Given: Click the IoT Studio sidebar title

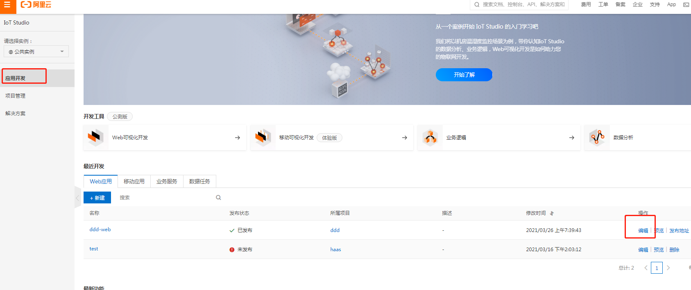Looking at the screenshot, I should coord(16,22).
